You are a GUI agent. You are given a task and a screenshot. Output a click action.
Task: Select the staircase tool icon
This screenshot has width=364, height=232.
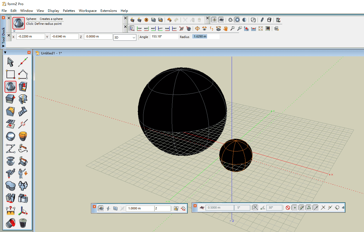point(23,111)
